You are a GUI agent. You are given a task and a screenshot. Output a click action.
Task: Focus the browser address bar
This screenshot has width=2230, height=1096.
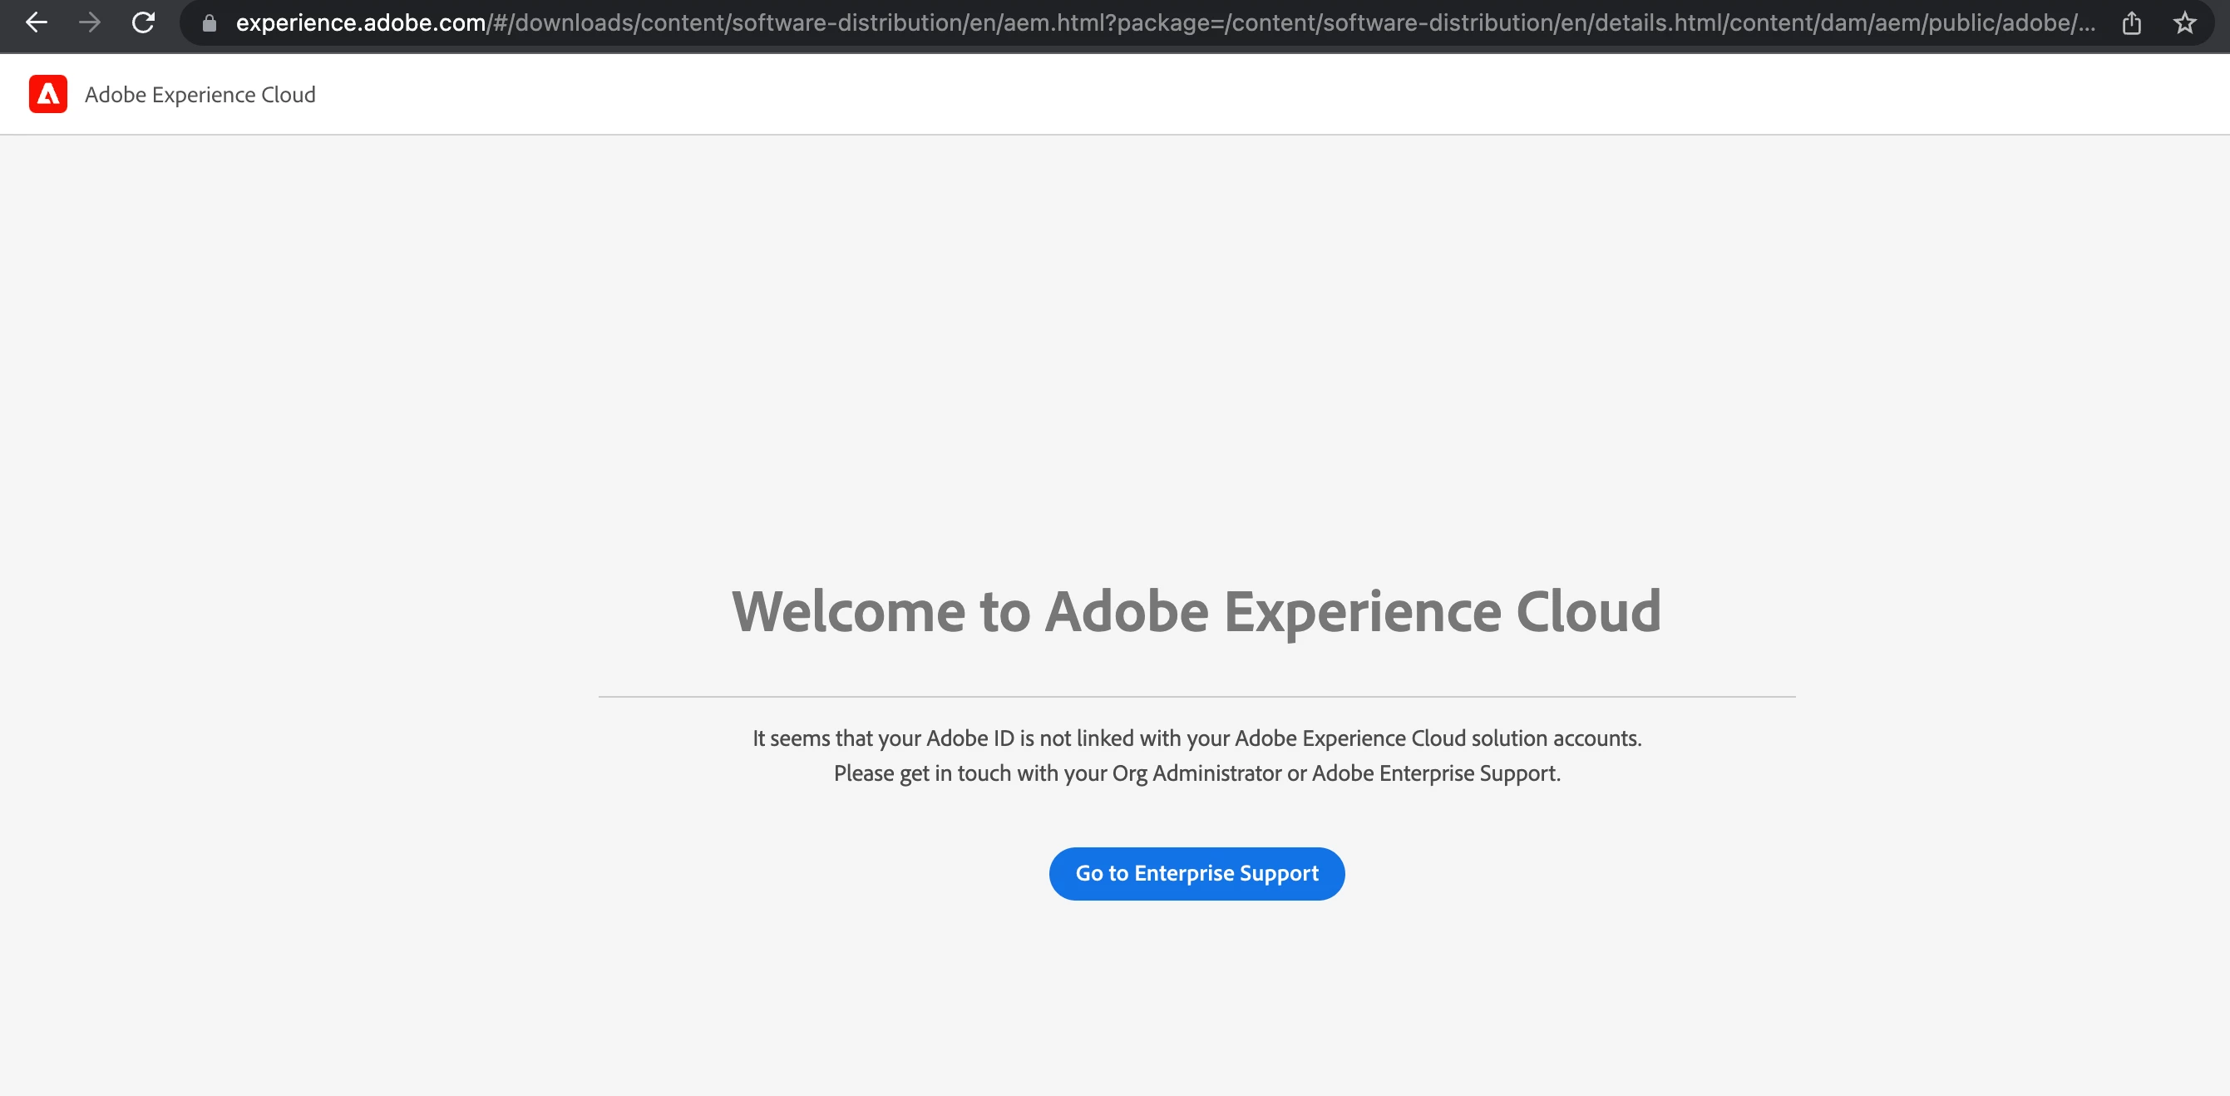tap(1125, 23)
